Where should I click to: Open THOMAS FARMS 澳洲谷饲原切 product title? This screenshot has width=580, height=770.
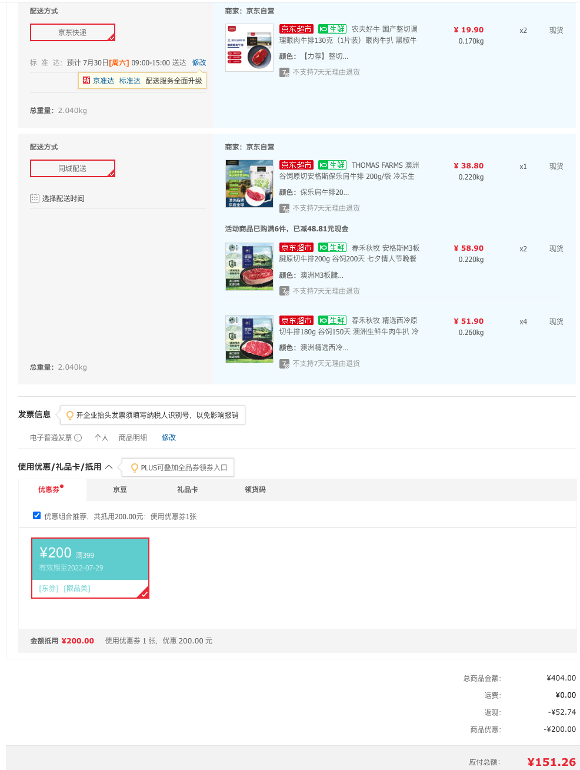pyautogui.click(x=349, y=171)
